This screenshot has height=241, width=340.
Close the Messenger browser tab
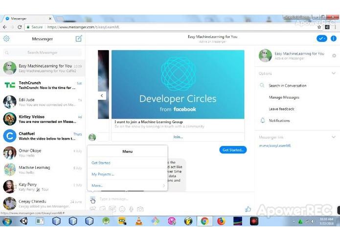click(50, 19)
